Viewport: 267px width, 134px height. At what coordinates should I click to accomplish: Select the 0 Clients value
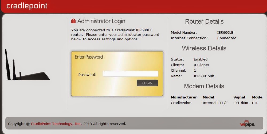pyautogui.click(x=201, y=65)
